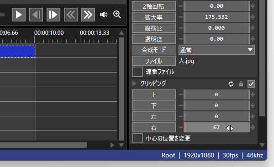Increase Z軸回転 with the plus button

(x=253, y=6)
